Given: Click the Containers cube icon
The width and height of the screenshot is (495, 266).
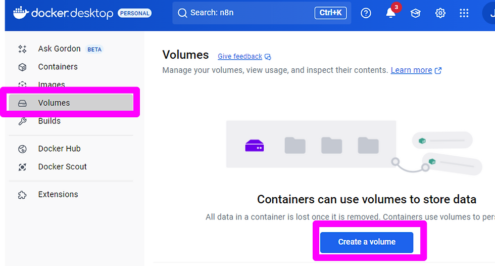Looking at the screenshot, I should (22, 67).
